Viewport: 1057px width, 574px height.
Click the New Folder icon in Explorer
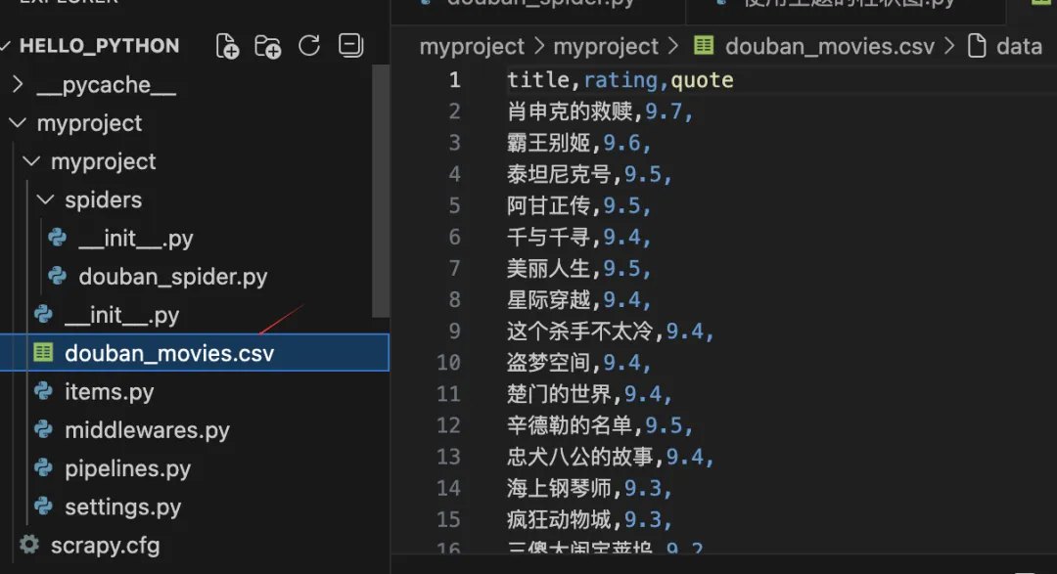[267, 46]
